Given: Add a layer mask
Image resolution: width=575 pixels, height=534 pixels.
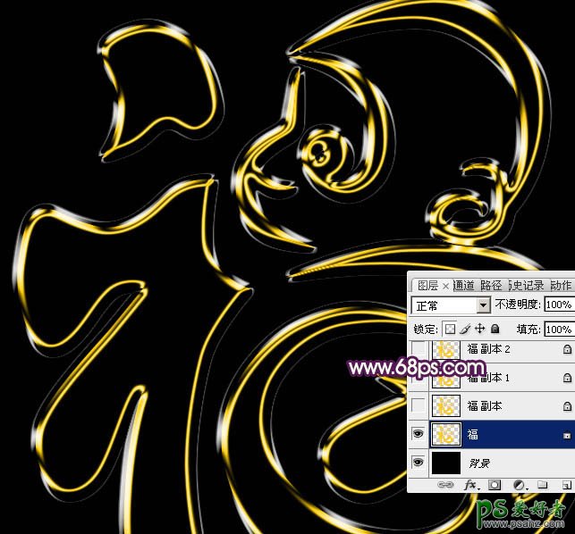Looking at the screenshot, I should click(494, 484).
